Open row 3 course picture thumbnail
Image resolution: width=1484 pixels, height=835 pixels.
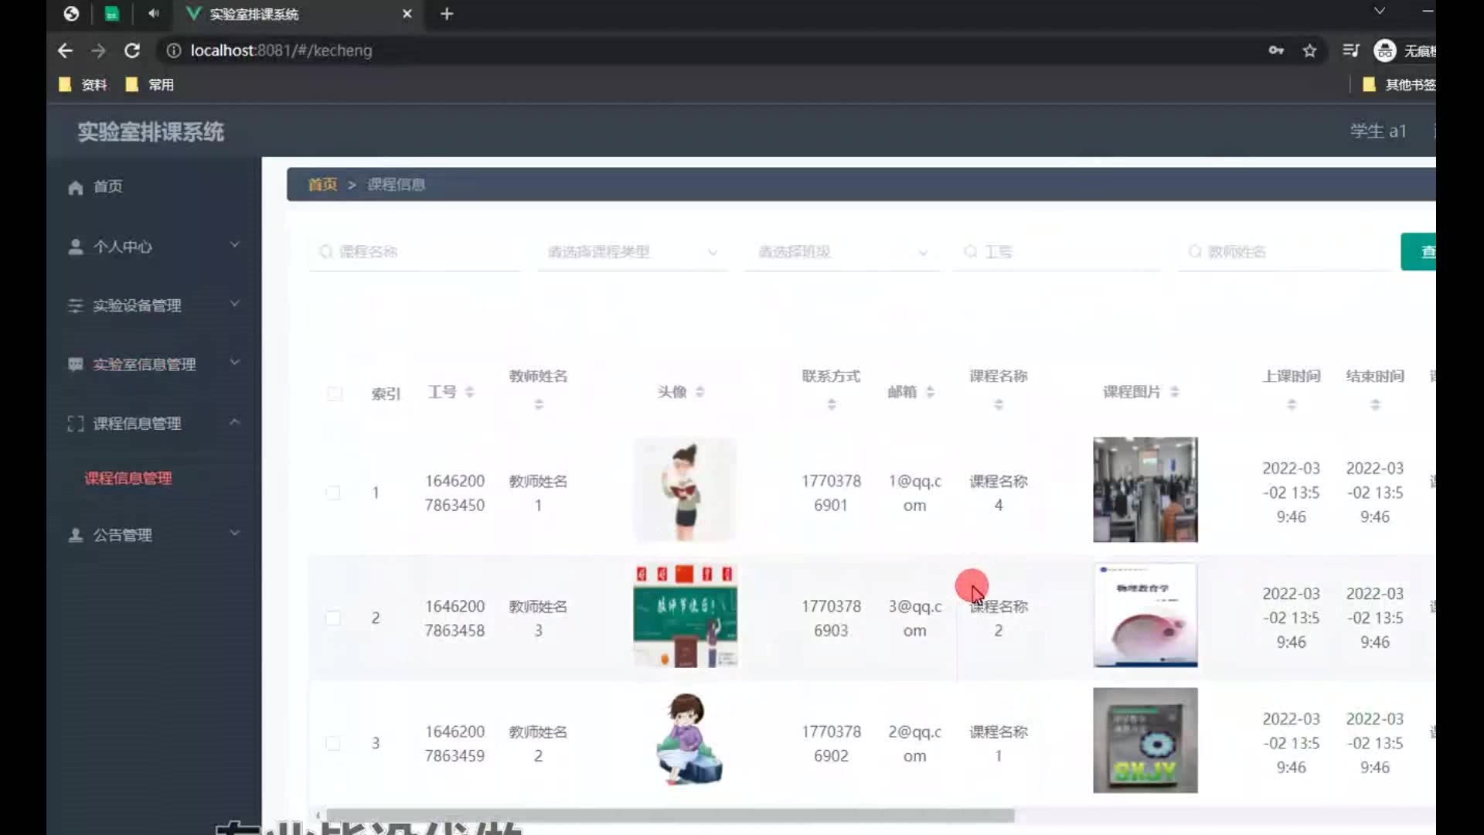1145,741
